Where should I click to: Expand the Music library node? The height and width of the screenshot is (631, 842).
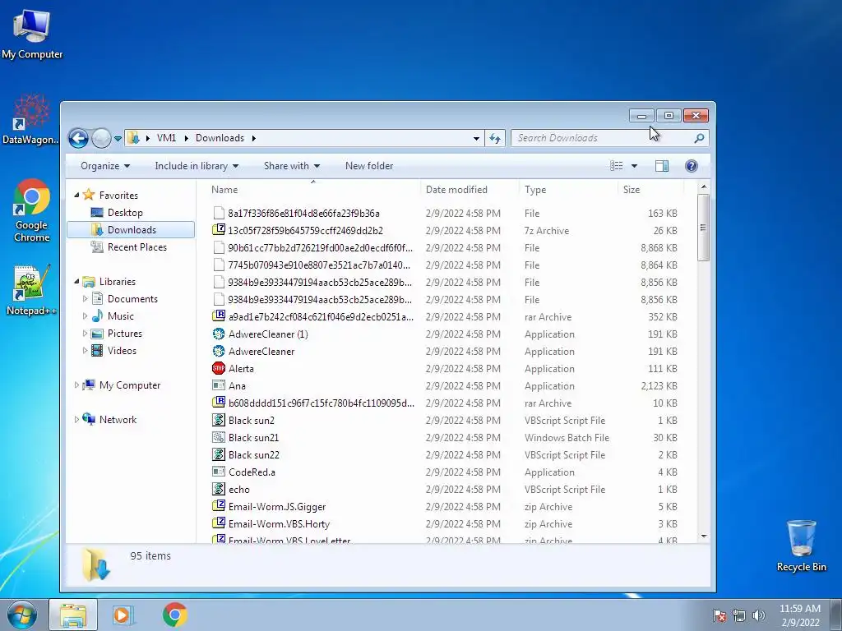85,316
